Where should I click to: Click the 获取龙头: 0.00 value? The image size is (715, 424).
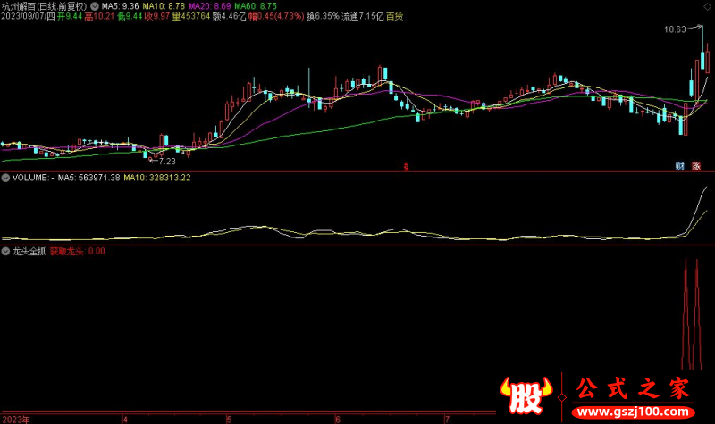78,251
